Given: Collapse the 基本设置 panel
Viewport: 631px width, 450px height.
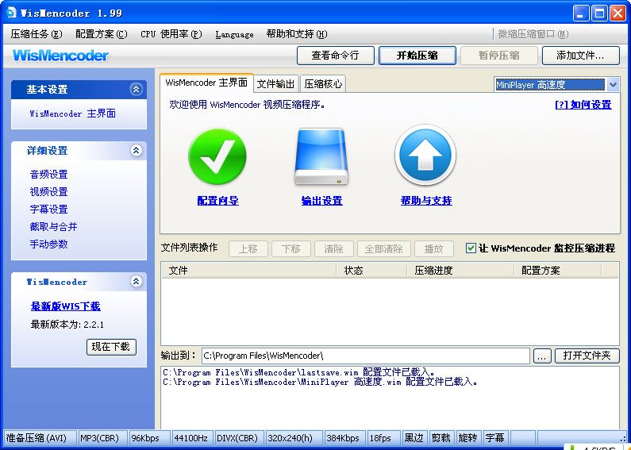Looking at the screenshot, I should pos(136,89).
